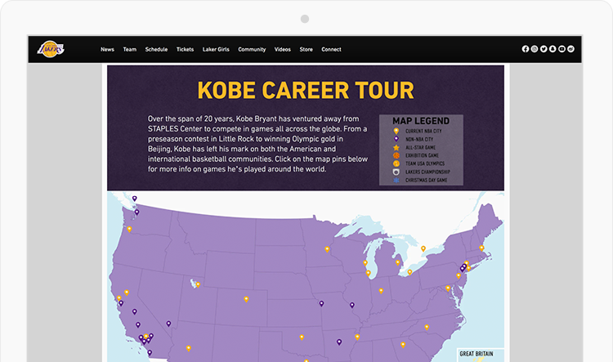Select the gold Charlotte map pin
613x362 pixels.
pos(427,327)
